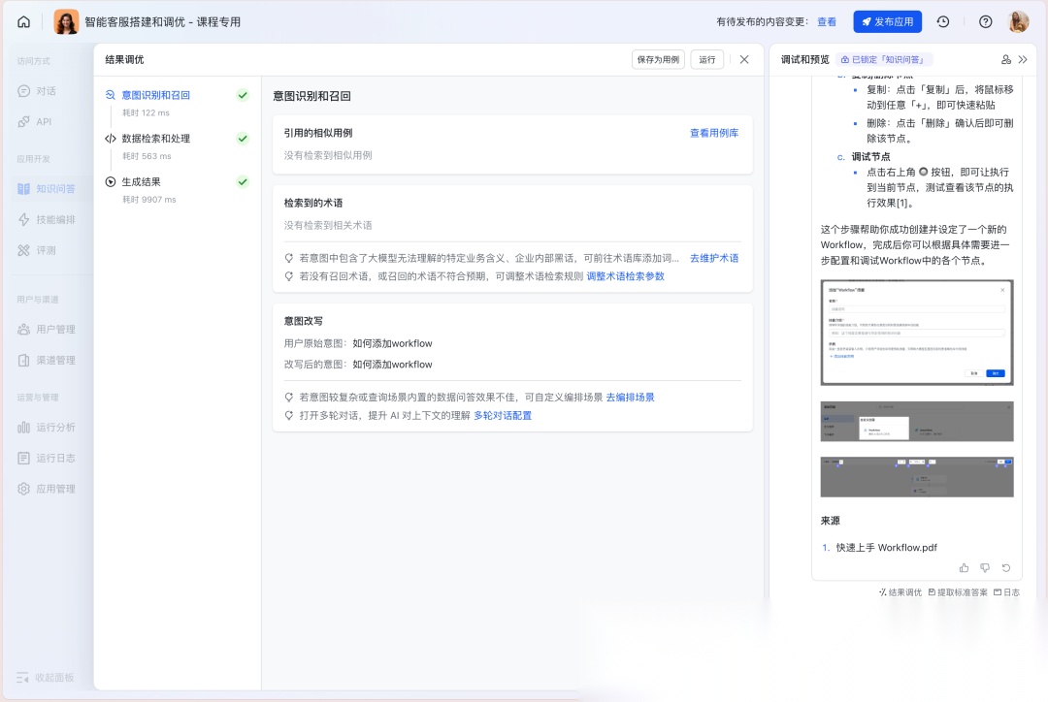Select the 生成结果 step
Screen dimensions: 1048x702
pos(141,182)
